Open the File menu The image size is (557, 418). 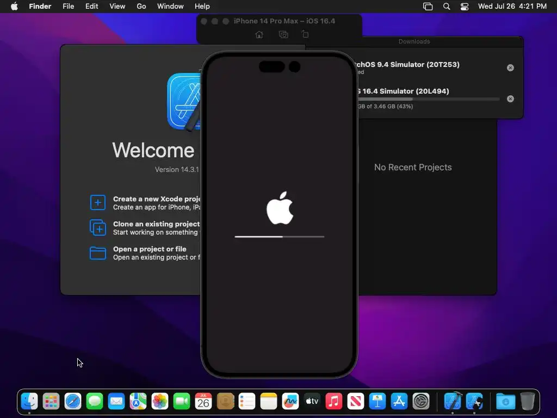68,7
